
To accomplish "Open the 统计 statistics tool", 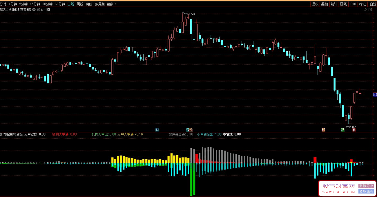I will (x=334, y=4).
